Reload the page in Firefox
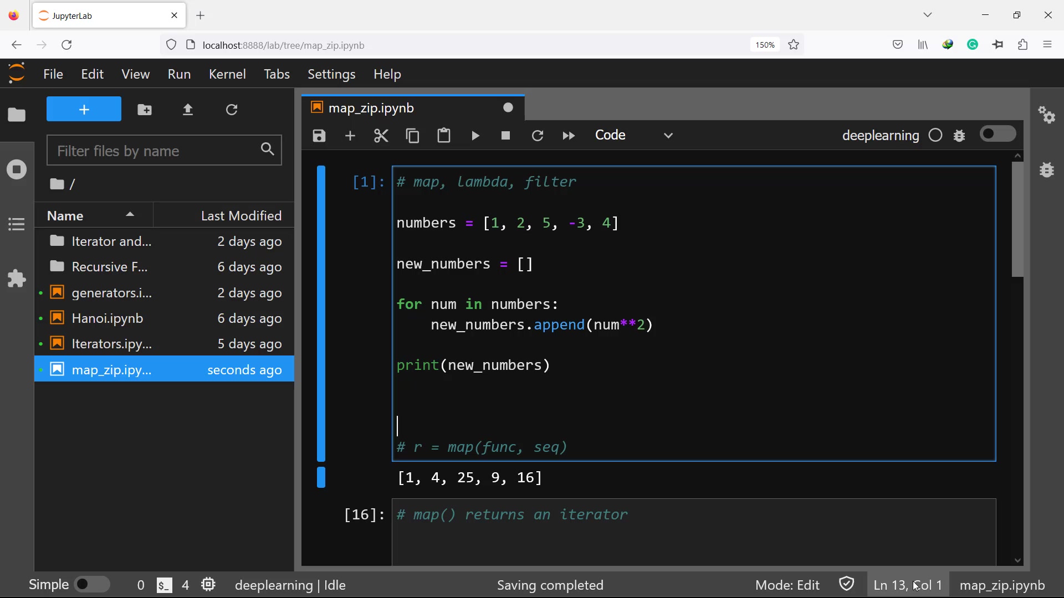 tap(67, 45)
